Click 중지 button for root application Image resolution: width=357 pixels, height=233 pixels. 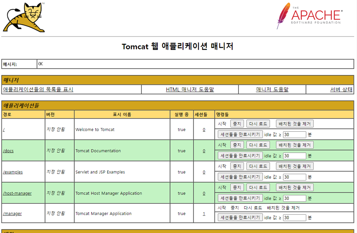coord(237,124)
